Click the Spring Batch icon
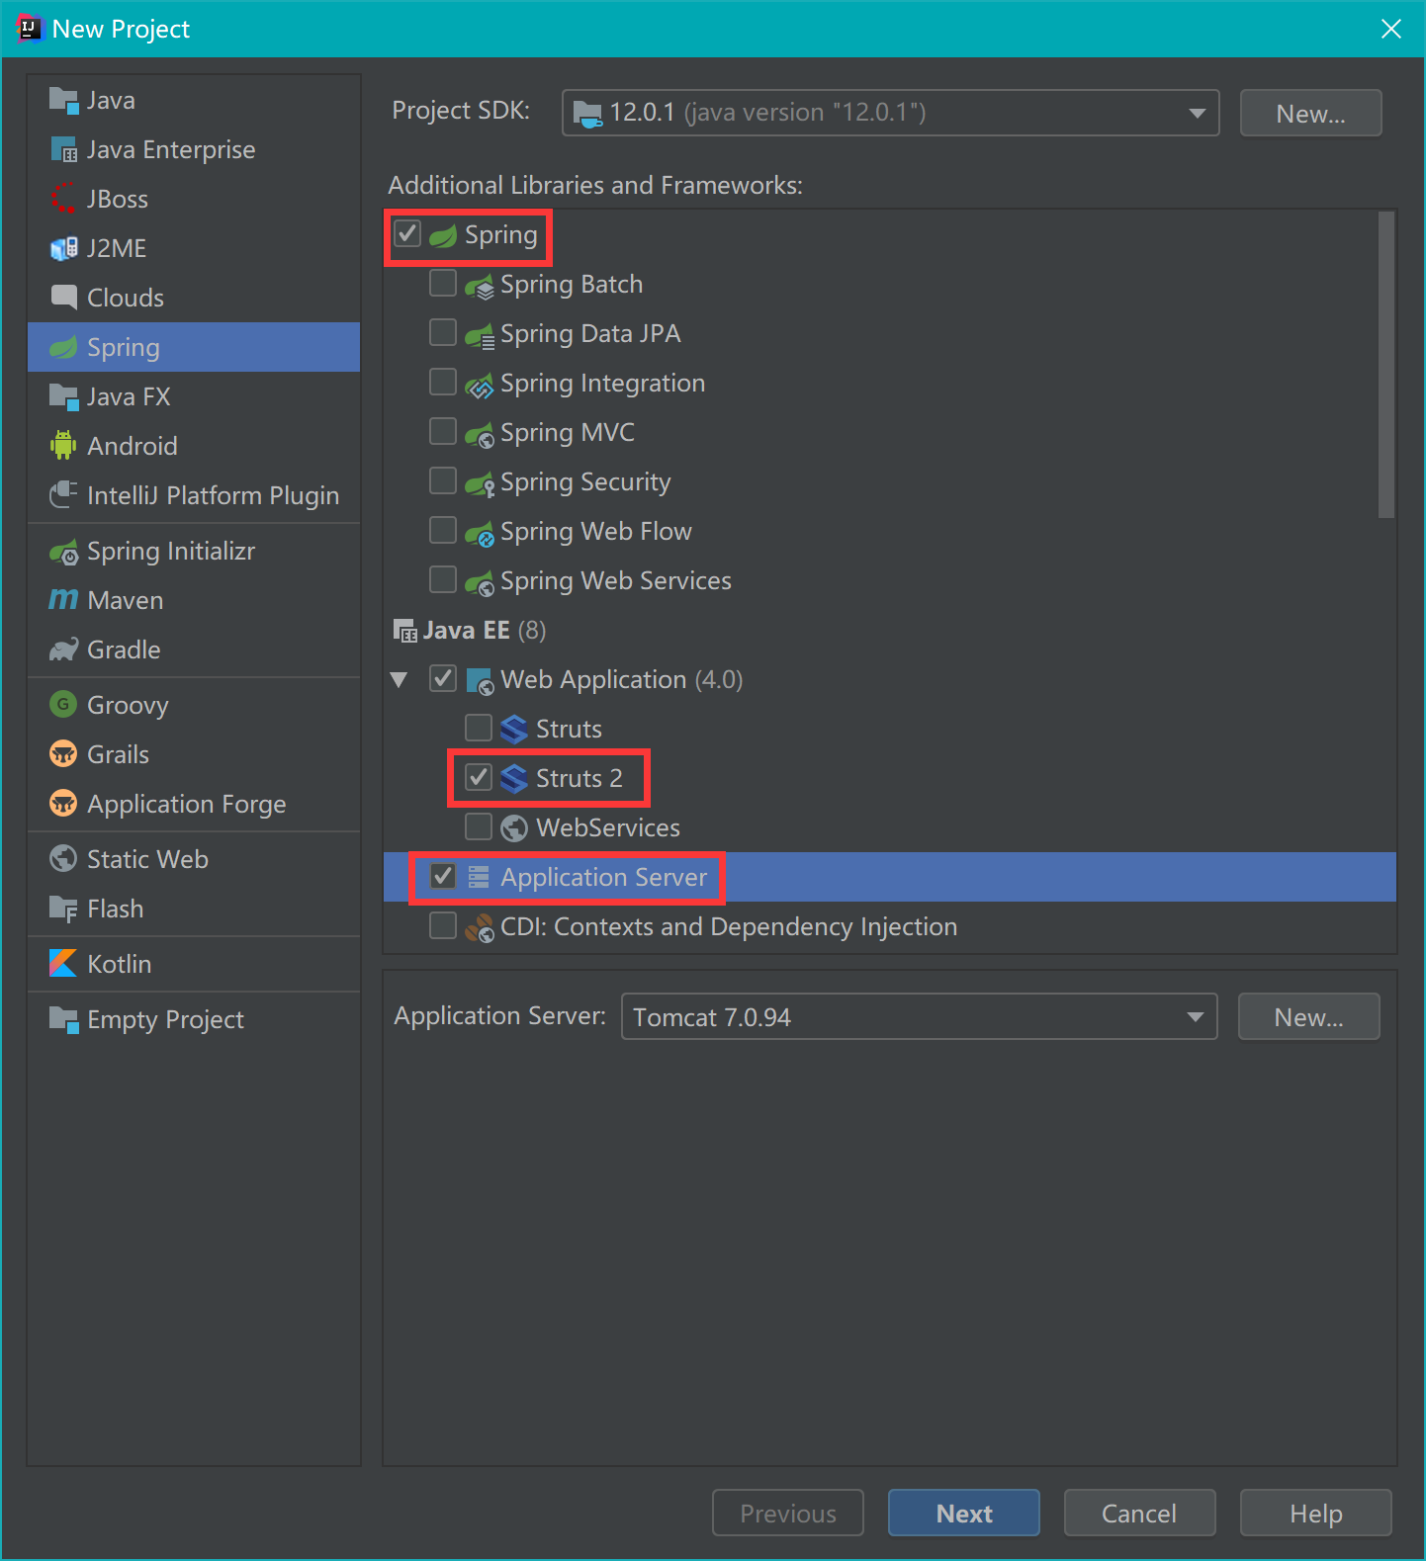This screenshot has height=1561, width=1426. (480, 287)
